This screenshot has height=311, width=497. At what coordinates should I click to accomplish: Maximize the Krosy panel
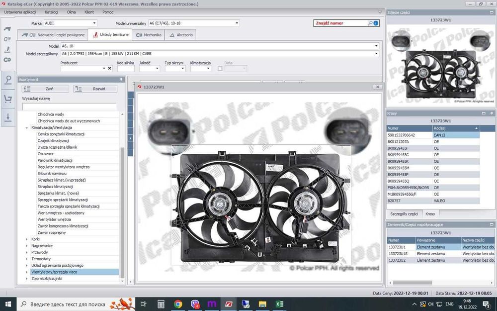coord(484,113)
